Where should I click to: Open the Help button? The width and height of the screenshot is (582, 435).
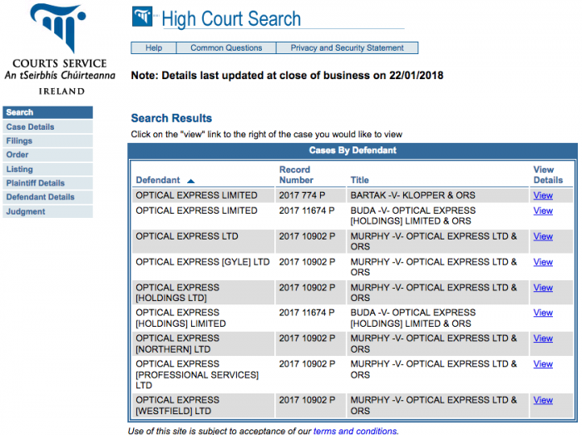154,48
